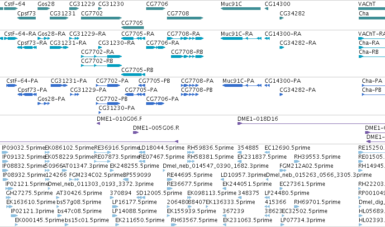Open the CG7706-RA transcript
Viewport: 385px width, 227px height.
(x=156, y=47)
